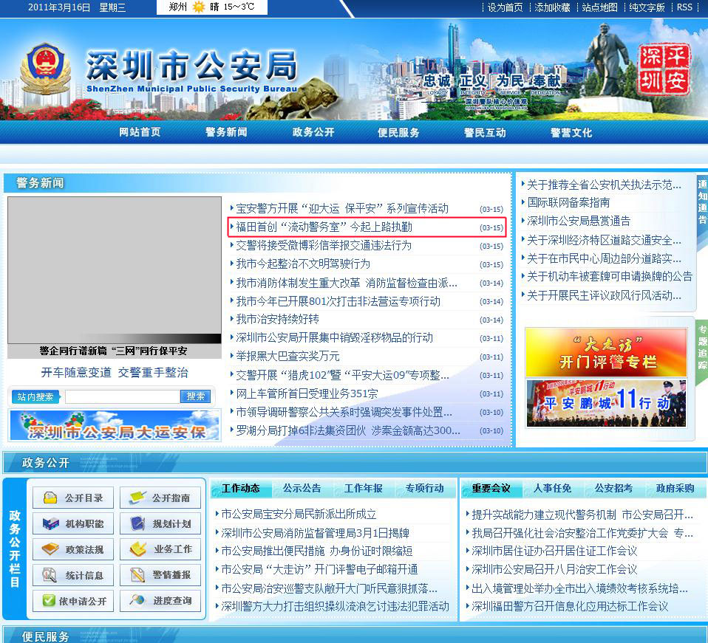Click the 设为首页 link at top
This screenshot has height=643, width=708.
(505, 7)
